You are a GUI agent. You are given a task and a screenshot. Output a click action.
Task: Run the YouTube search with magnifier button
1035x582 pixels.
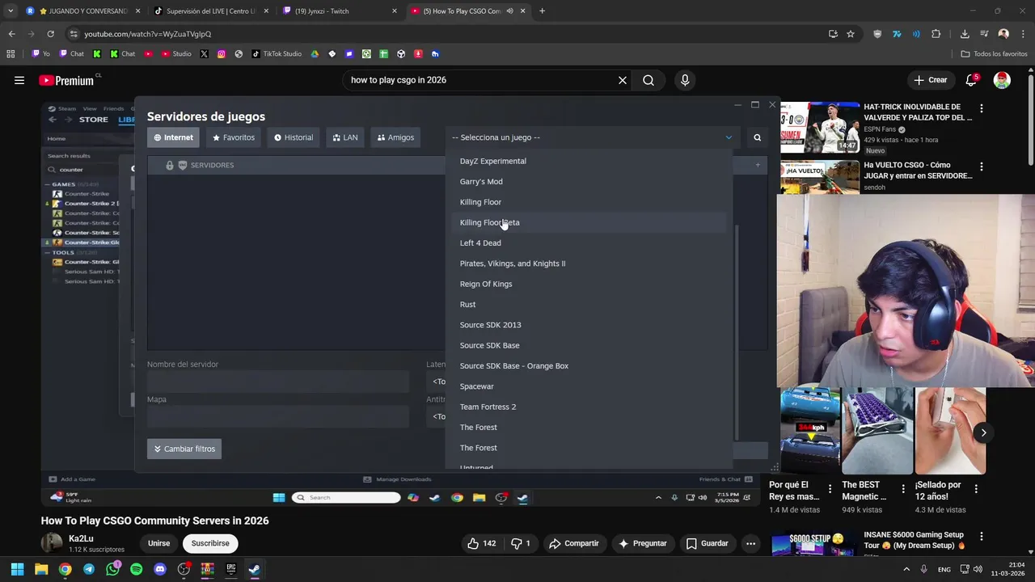[648, 80]
